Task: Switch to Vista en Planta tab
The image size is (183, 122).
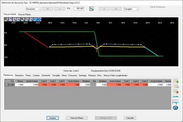Action: coord(24,15)
